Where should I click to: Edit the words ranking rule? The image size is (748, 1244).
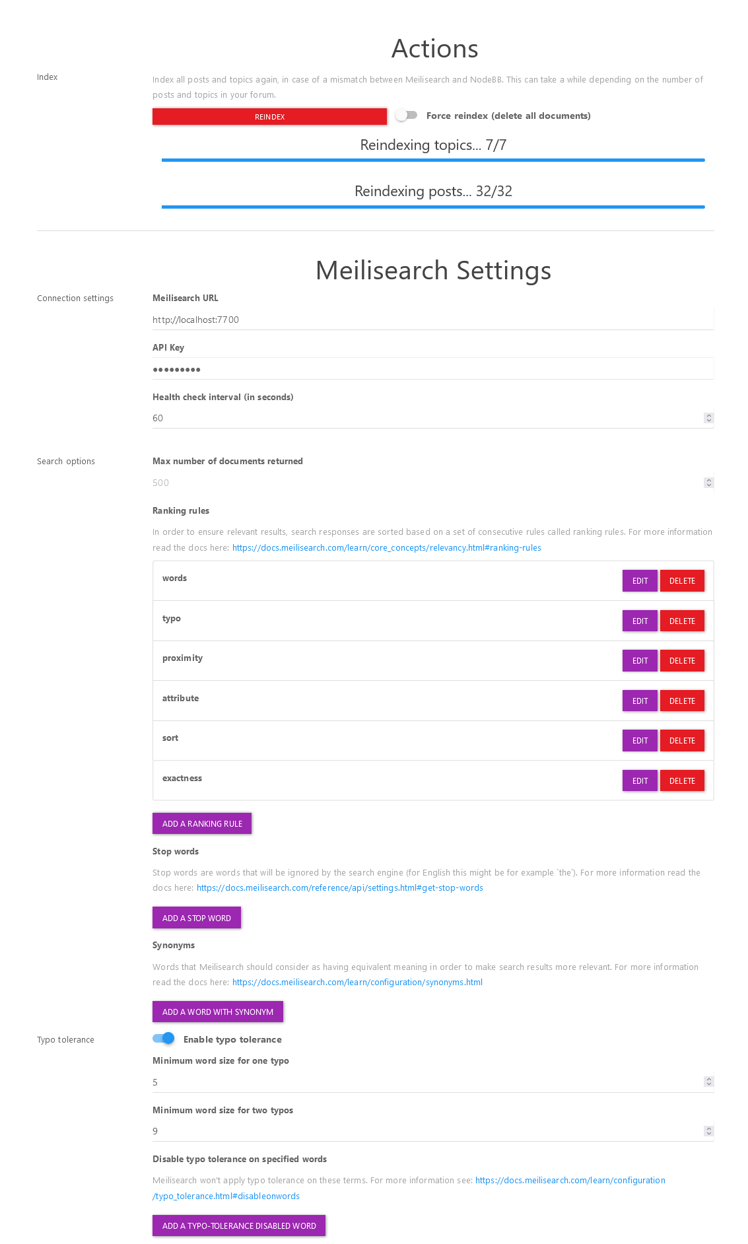coord(640,581)
